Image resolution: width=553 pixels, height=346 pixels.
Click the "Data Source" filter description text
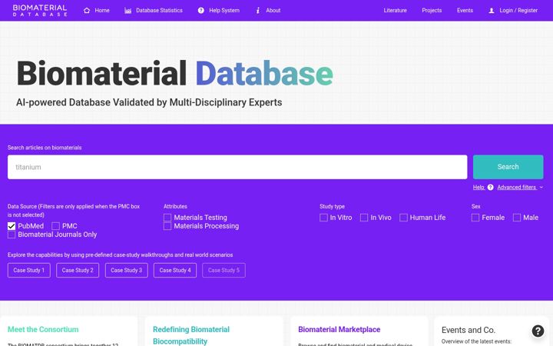pos(74,211)
